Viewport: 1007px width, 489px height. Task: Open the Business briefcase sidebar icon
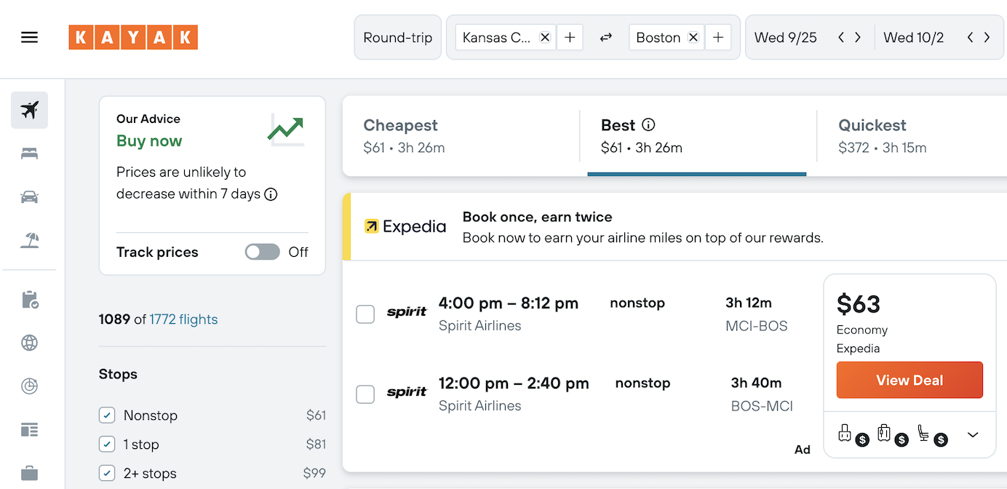(29, 473)
